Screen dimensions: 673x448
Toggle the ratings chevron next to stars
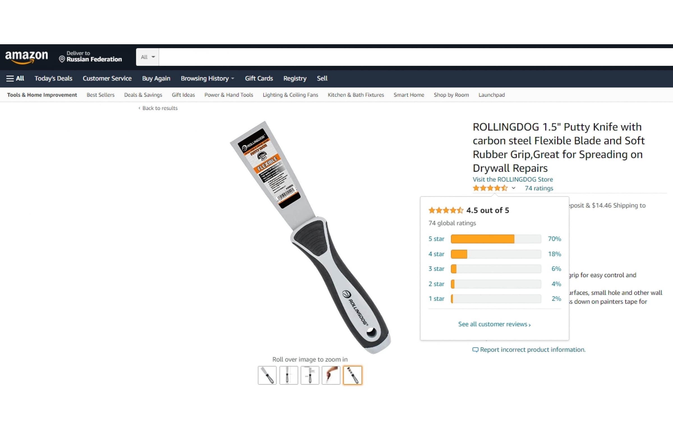point(514,188)
